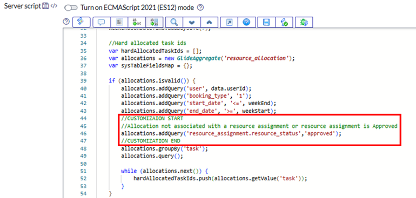This screenshot has height=198, width=416.
Task: Click 'Turn on ECMAScript 2021 (ES12) mode' label
Action: click(x=137, y=8)
